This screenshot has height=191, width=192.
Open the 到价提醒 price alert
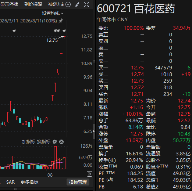(x=33, y=4)
